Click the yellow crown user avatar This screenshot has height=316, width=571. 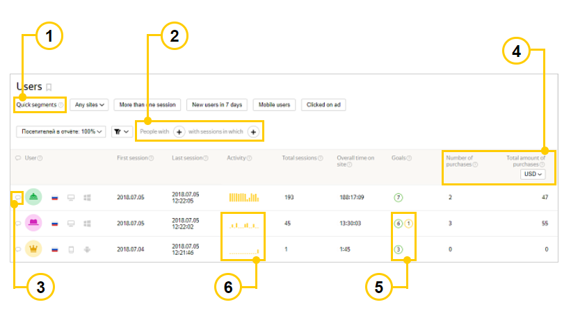click(x=34, y=249)
